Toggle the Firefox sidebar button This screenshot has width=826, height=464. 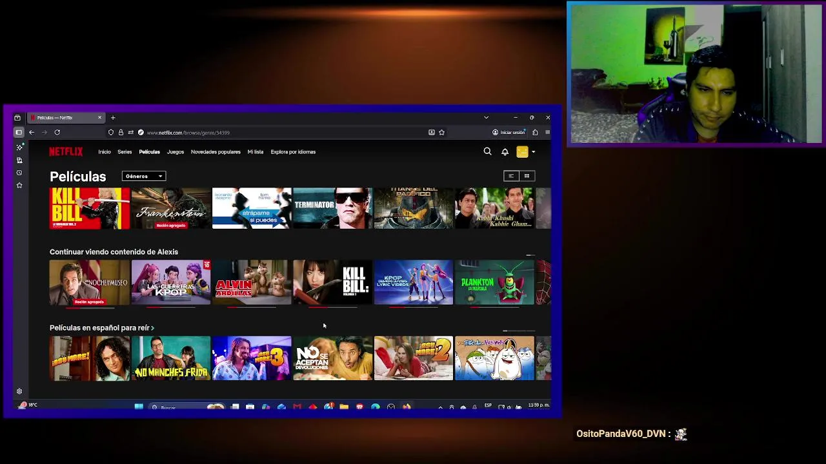coord(19,132)
